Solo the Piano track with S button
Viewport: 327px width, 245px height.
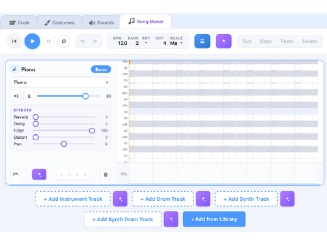29,96
